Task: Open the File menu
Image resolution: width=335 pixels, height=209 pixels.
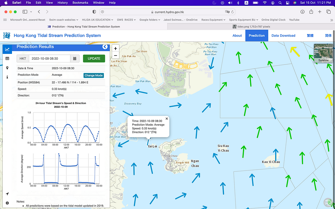Action: coord(28,3)
